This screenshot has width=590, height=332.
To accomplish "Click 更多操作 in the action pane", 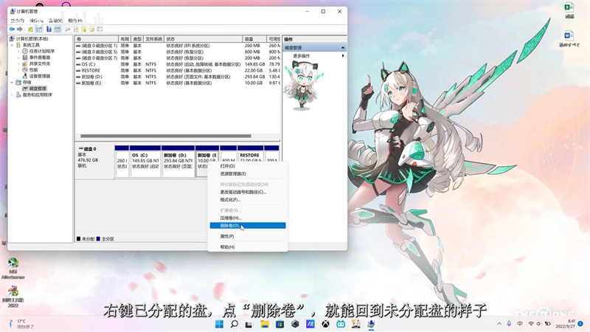I will 302,56.
